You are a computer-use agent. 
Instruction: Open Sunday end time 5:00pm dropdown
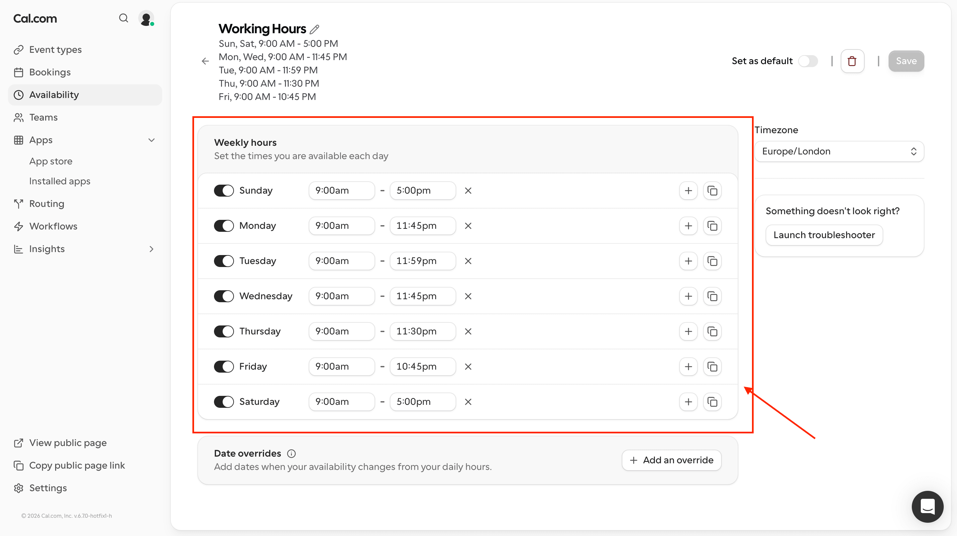[x=422, y=190]
